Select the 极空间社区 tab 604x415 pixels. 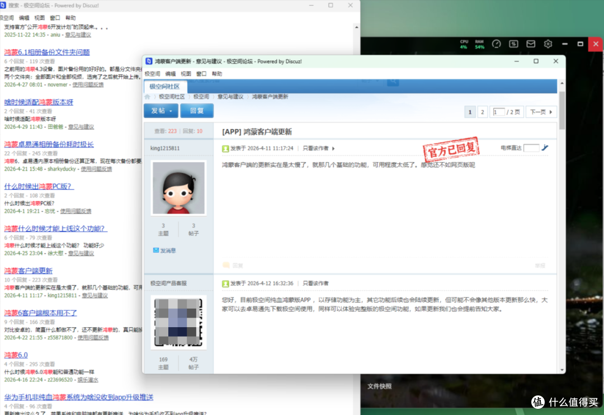164,86
